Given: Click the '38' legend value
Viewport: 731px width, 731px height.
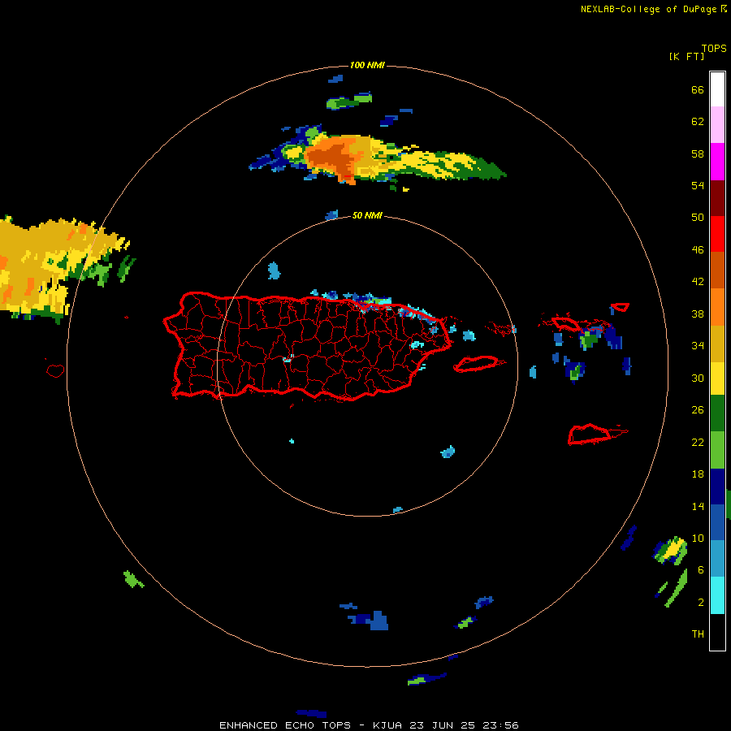Looking at the screenshot, I should click(x=698, y=314).
